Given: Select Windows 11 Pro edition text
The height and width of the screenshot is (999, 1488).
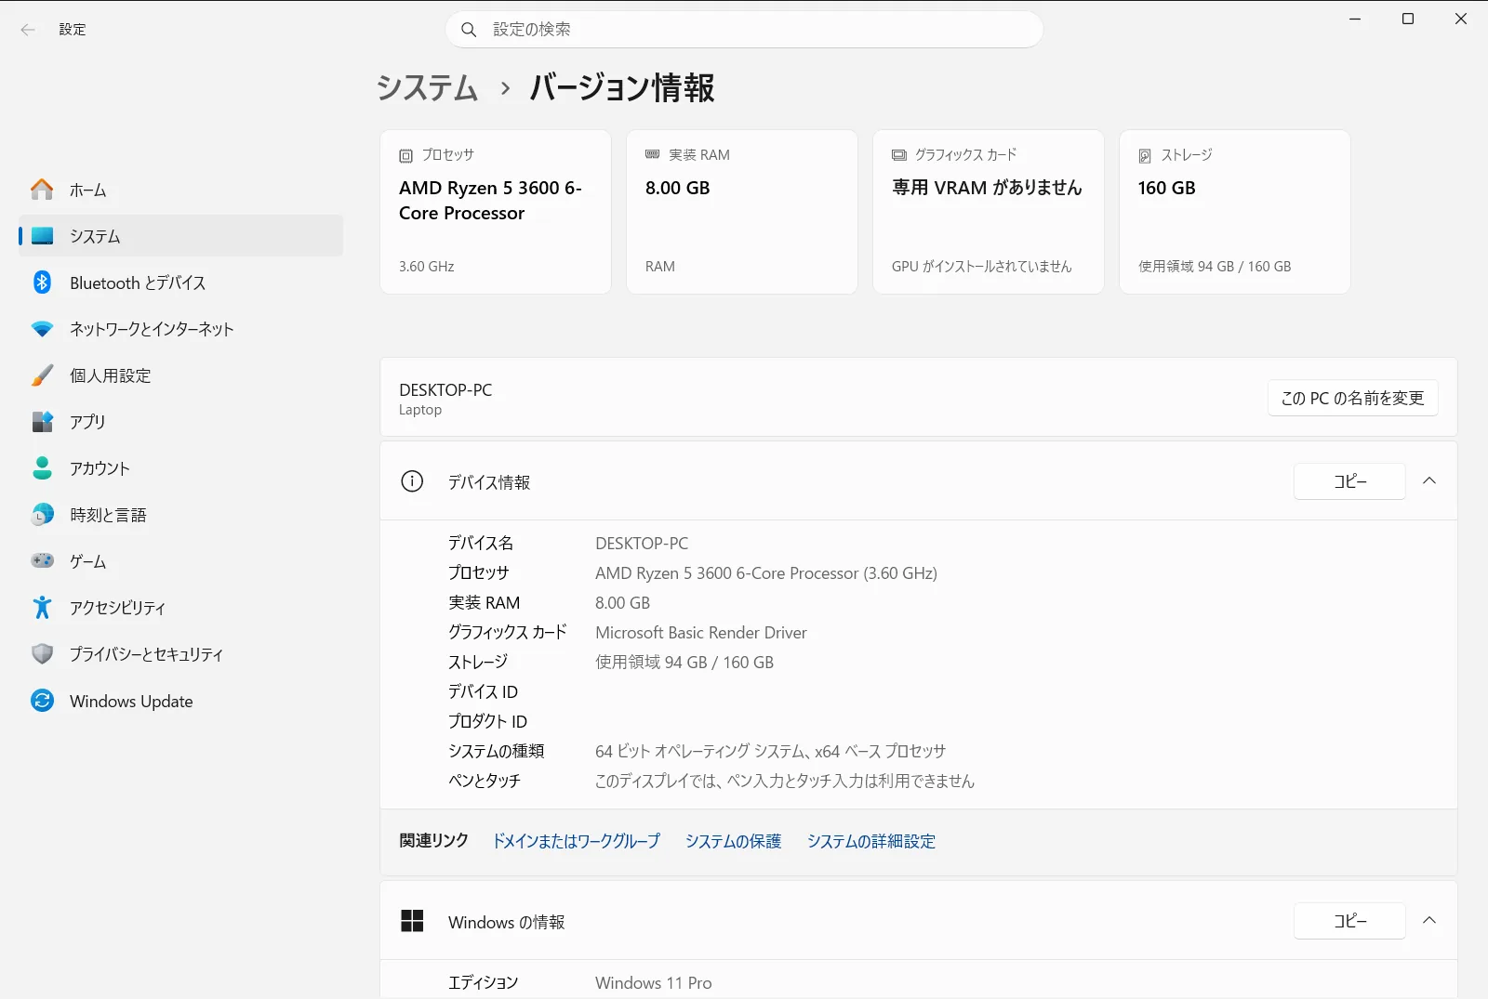Looking at the screenshot, I should pyautogui.click(x=654, y=983).
